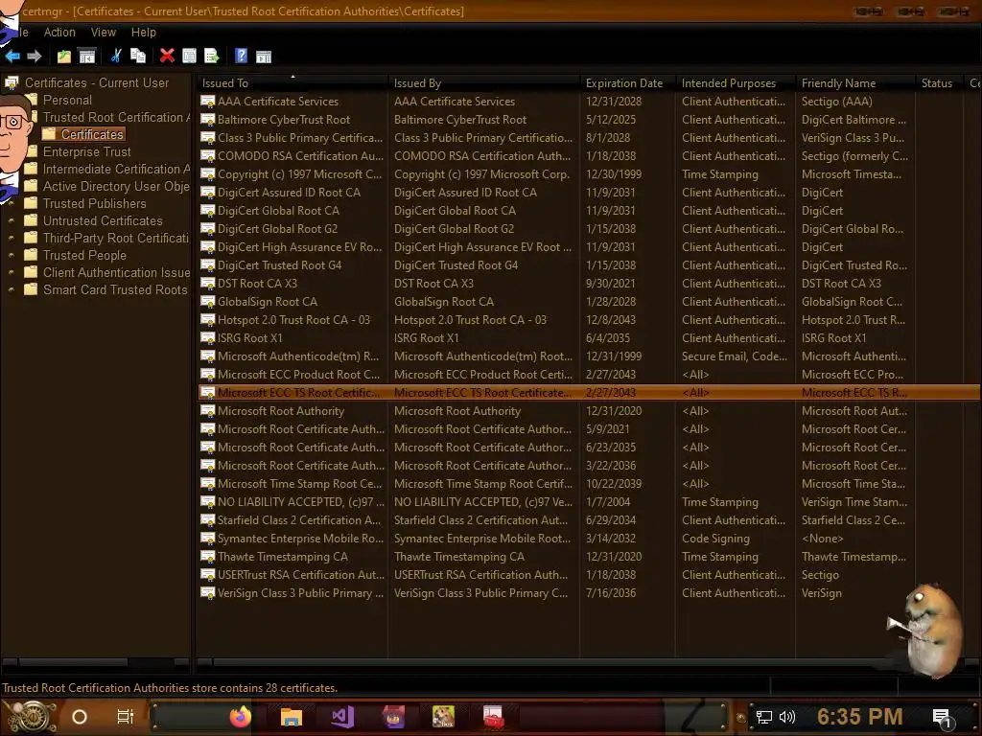Click the Export List toolbar icon

[212, 57]
